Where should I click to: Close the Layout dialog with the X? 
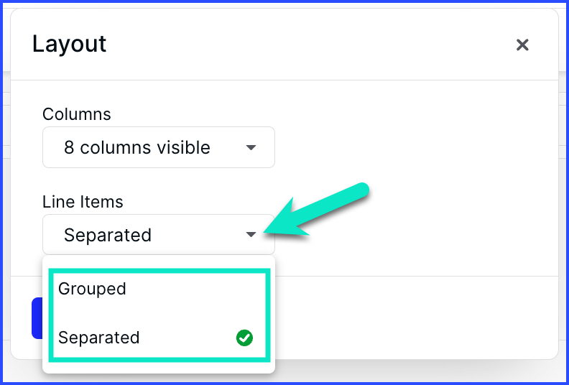[522, 45]
